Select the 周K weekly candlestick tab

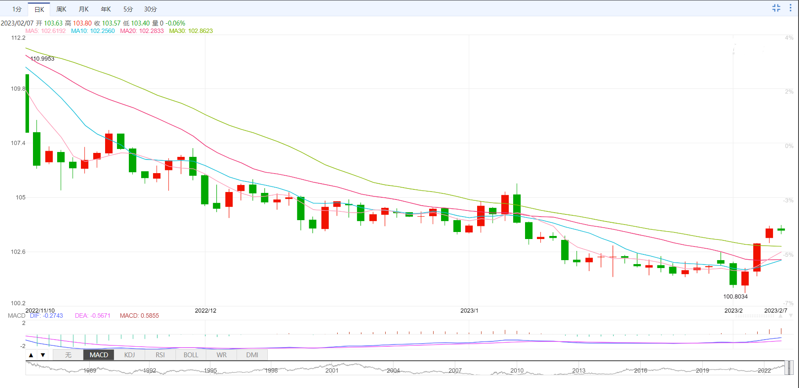pos(61,9)
